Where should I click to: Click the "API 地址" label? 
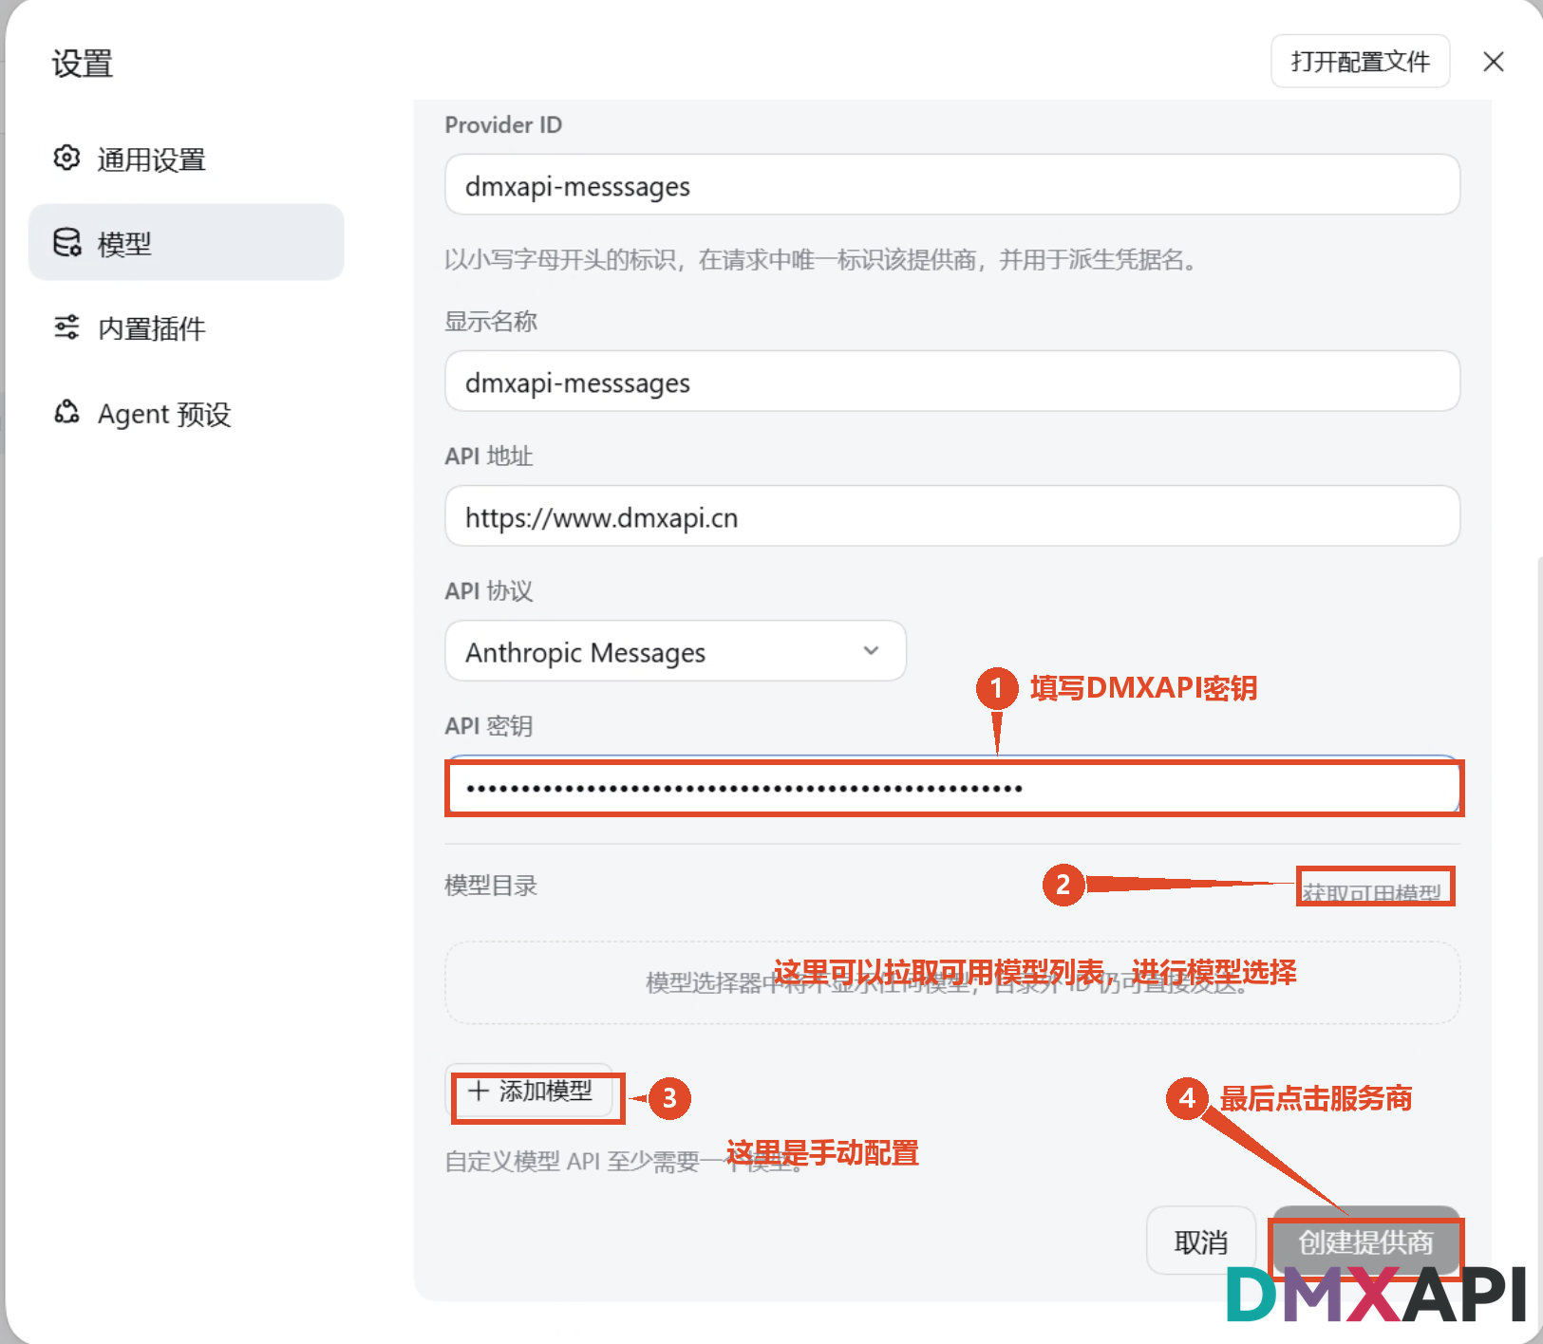[488, 457]
